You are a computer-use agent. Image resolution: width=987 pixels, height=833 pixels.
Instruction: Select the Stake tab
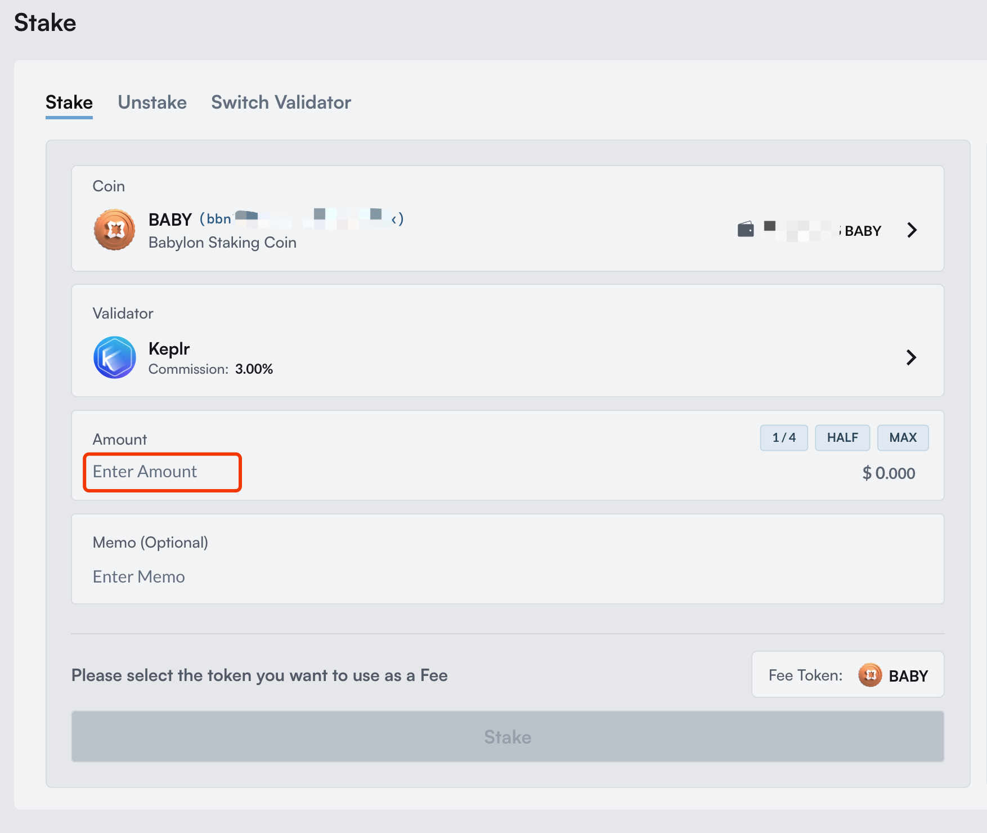pyautogui.click(x=69, y=102)
